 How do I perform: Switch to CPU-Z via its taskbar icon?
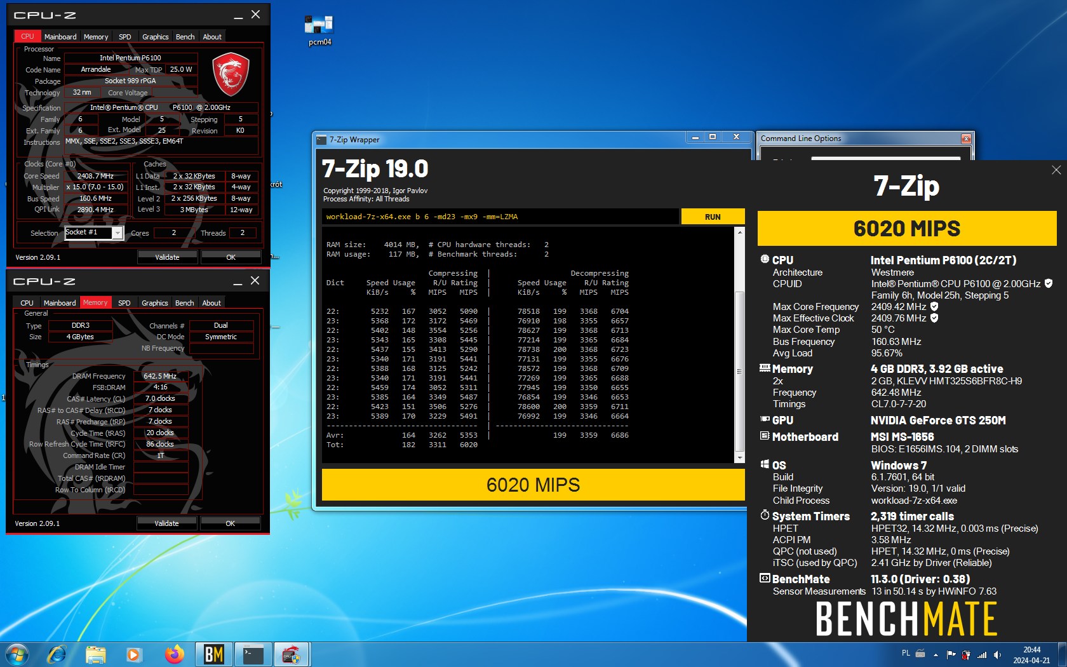coord(292,654)
